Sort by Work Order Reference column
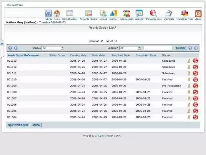 pos(23,56)
